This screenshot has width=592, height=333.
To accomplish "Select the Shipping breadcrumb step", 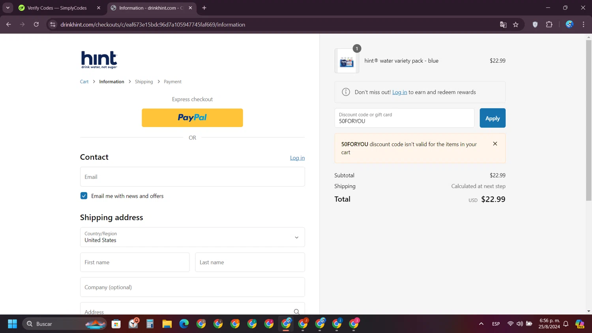I will tap(144, 82).
